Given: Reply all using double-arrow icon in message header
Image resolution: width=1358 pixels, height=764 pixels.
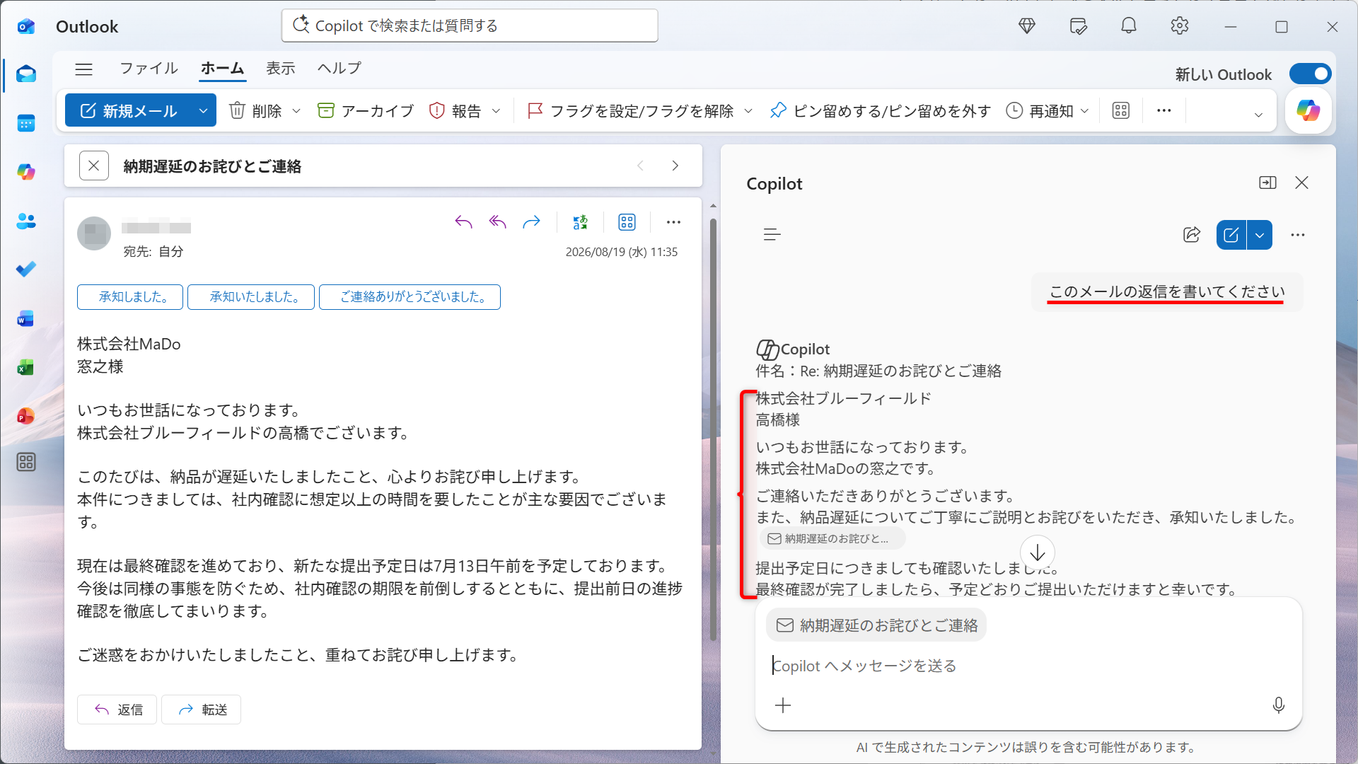Looking at the screenshot, I should 498,223.
